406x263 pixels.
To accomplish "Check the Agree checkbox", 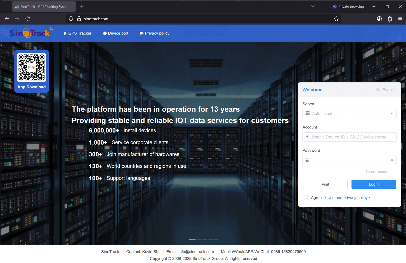I will coord(305,198).
